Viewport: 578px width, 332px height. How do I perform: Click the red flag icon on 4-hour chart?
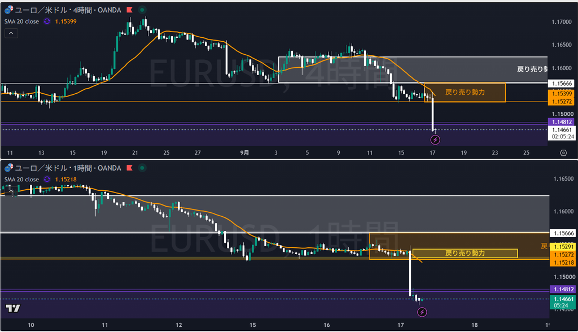click(x=129, y=10)
